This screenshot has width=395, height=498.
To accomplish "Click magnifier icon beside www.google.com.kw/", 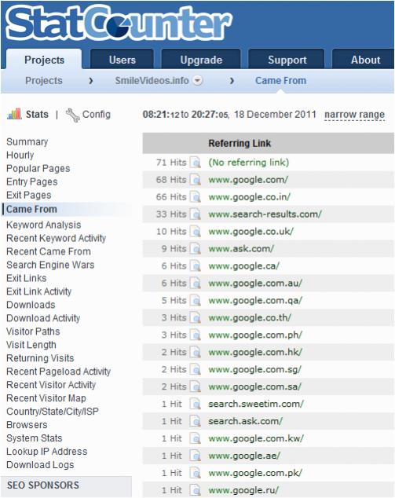I will pos(196,438).
